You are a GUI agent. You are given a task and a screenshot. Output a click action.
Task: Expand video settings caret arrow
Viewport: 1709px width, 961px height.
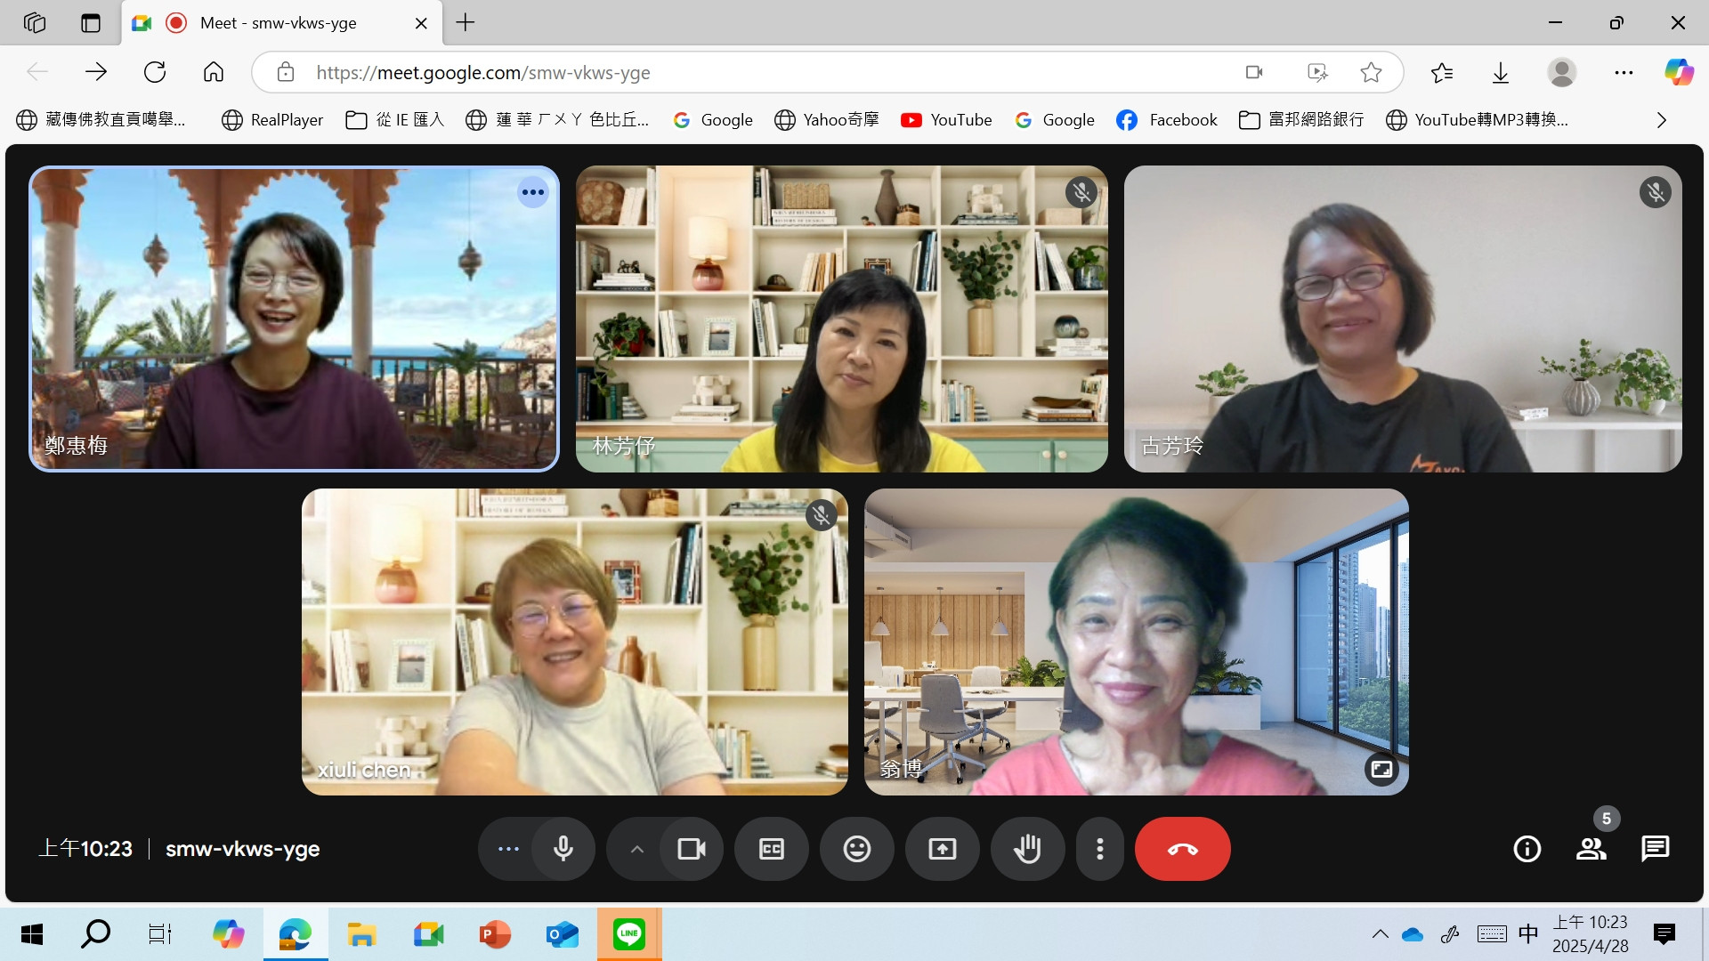click(636, 849)
